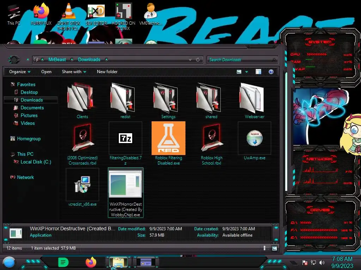Click the FURRY FUX Firefox desktop shortcut
Screen dimensions: 361x270
41,14
